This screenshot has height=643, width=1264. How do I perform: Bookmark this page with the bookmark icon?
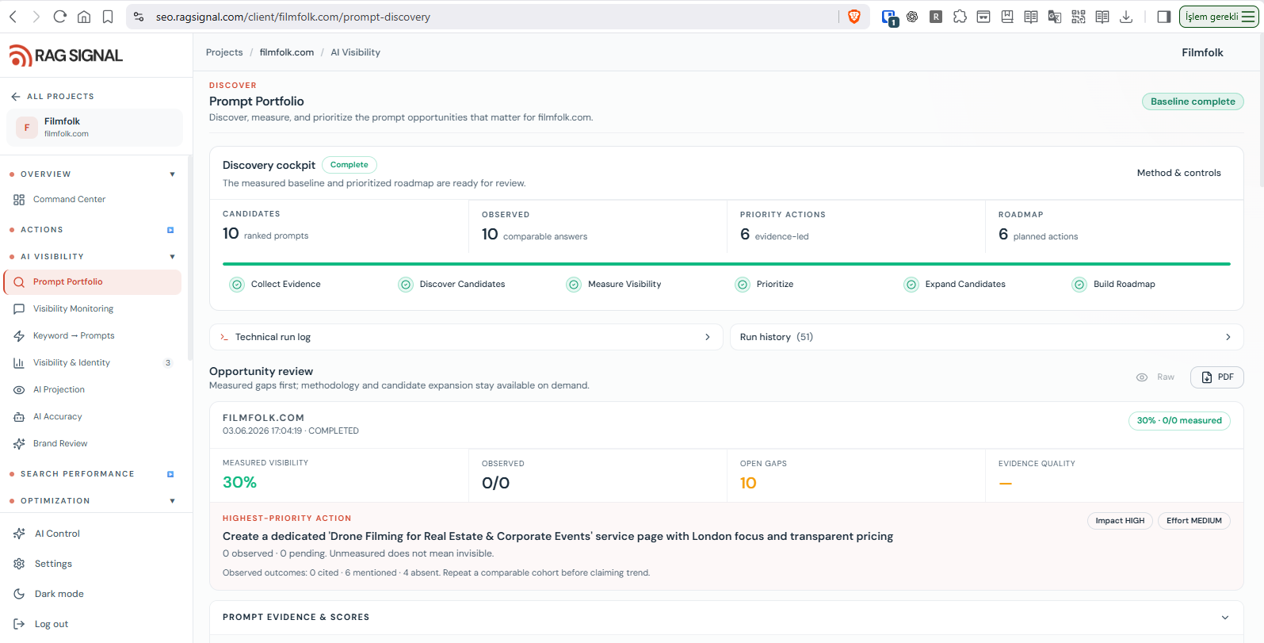(108, 17)
